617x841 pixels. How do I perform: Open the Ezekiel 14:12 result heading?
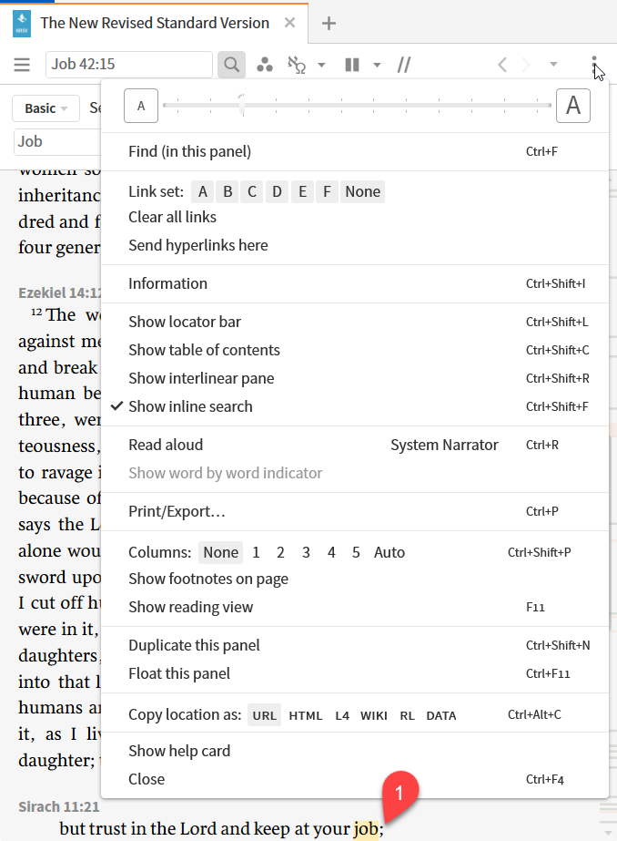(59, 292)
